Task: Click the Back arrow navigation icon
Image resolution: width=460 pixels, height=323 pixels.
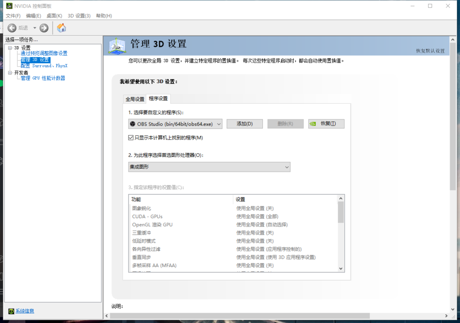Action: (12, 28)
